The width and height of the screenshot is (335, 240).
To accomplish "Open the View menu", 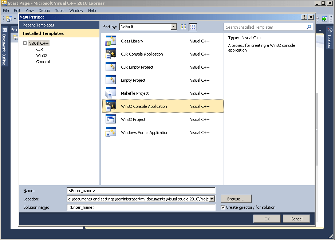I will tap(29, 11).
